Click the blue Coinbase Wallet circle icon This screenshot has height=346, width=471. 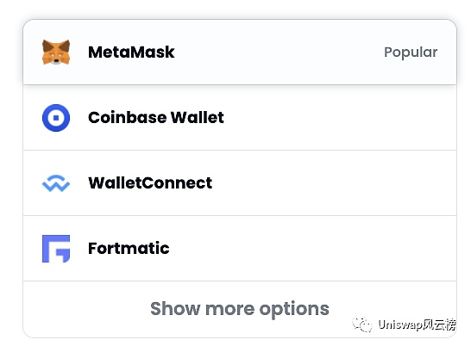pyautogui.click(x=56, y=118)
